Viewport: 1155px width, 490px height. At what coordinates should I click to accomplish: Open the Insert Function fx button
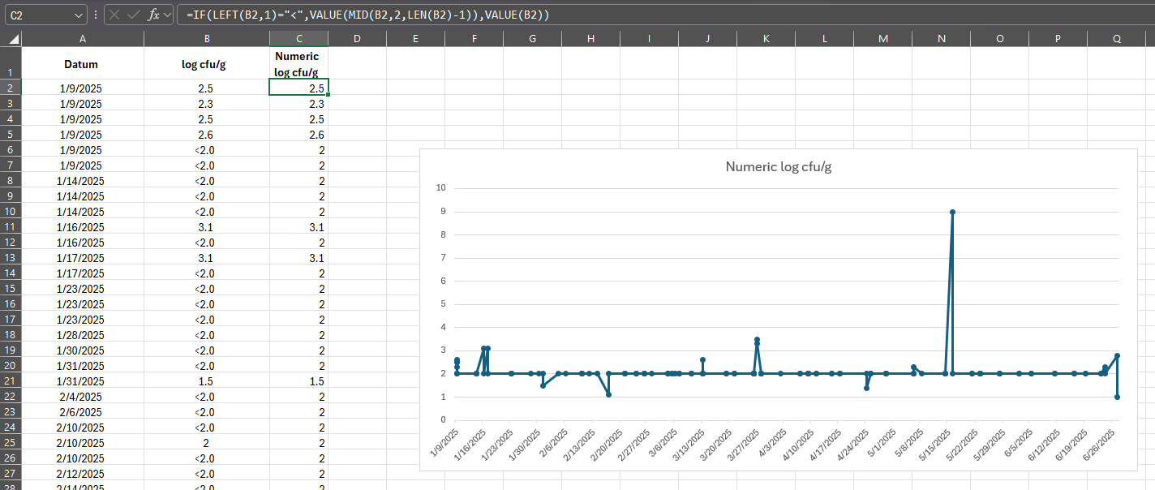[x=153, y=15]
